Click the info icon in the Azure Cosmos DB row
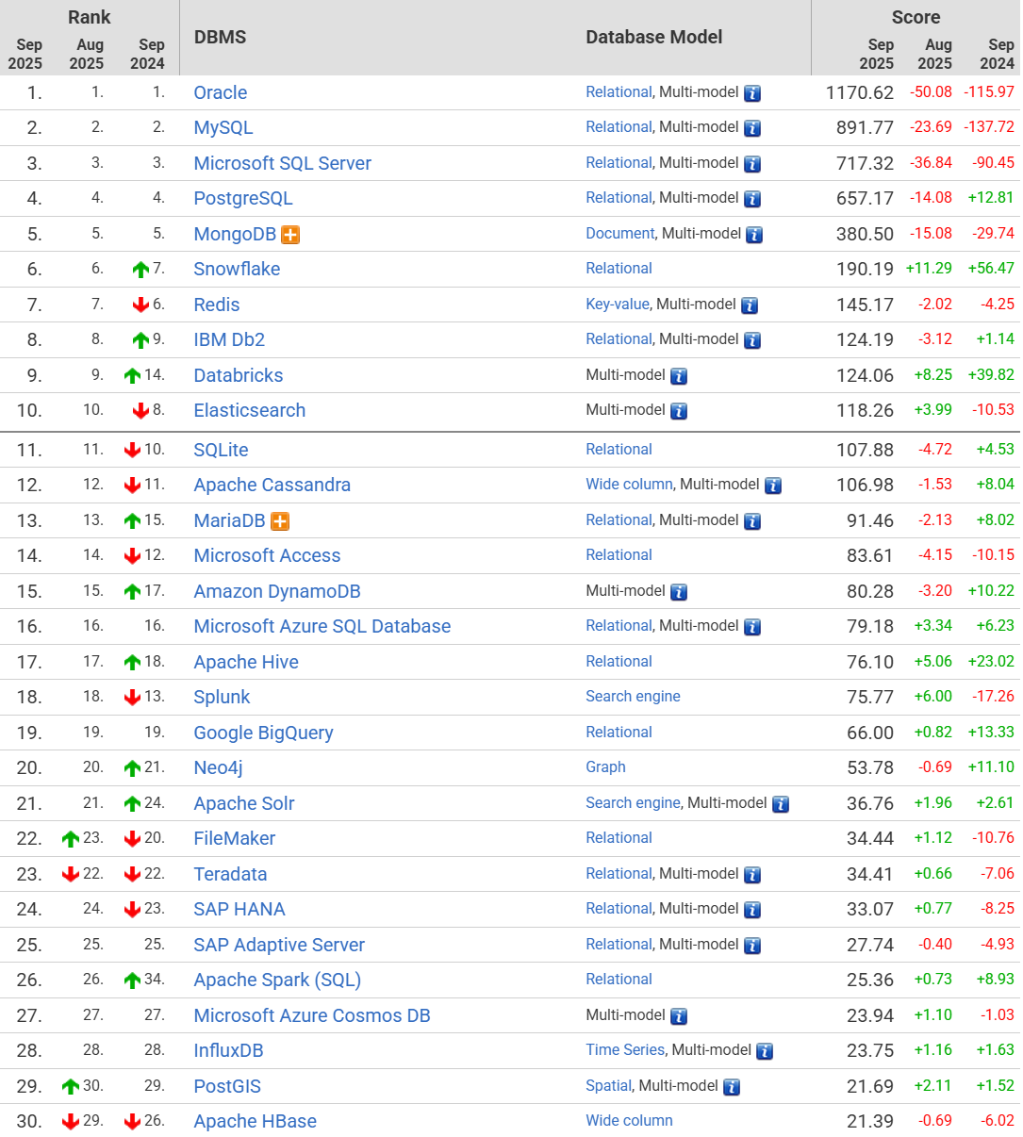1023x1137 pixels. click(x=679, y=1016)
